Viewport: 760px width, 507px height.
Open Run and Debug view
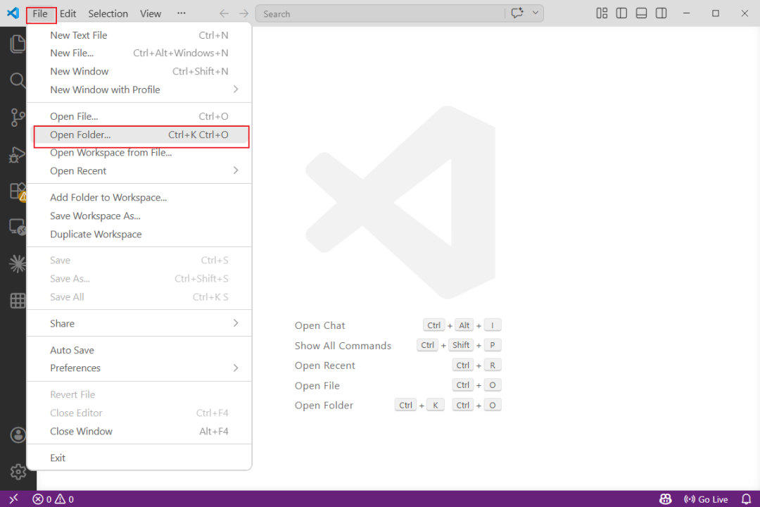(x=18, y=154)
